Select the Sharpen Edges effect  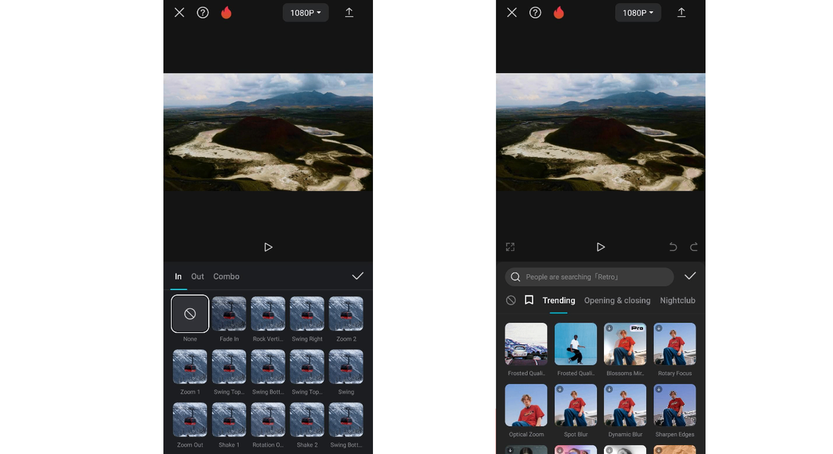pos(675,405)
